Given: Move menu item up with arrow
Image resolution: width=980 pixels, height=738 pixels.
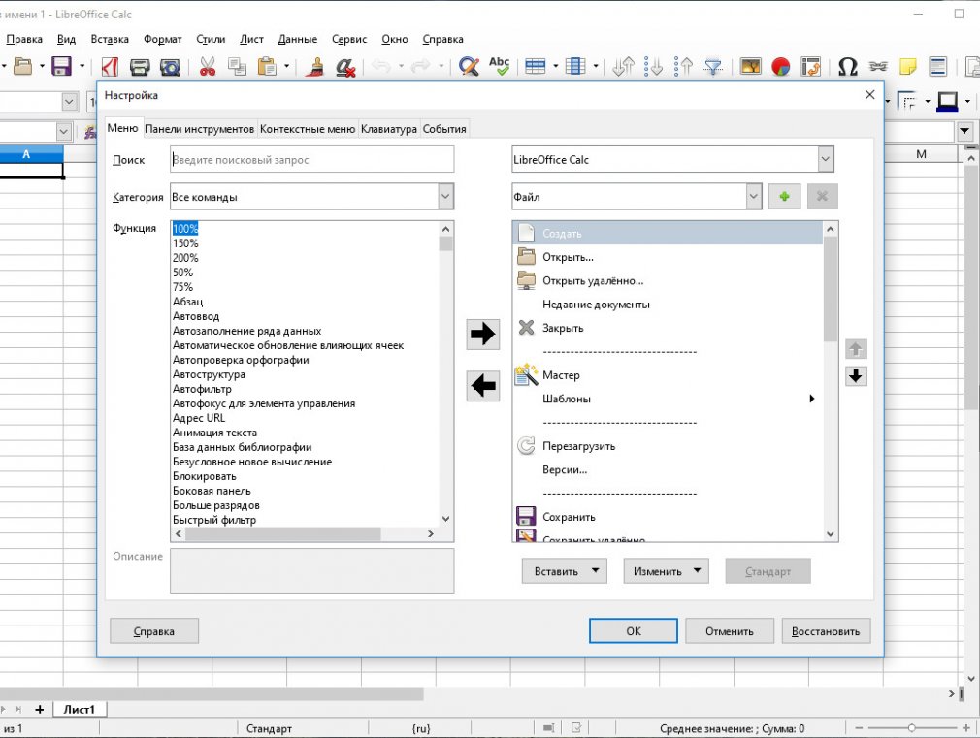Looking at the screenshot, I should coord(856,349).
